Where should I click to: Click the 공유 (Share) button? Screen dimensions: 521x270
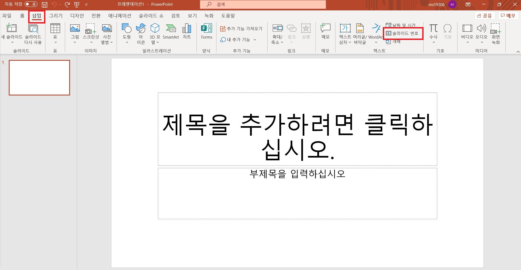pos(484,16)
